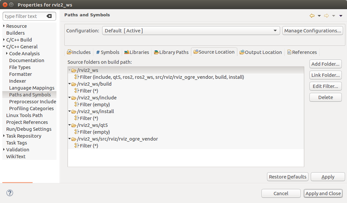Image resolution: width=347 pixels, height=203 pixels.
Task: Click the filter icon under /rviz2_ws/include
Action: 77,104
